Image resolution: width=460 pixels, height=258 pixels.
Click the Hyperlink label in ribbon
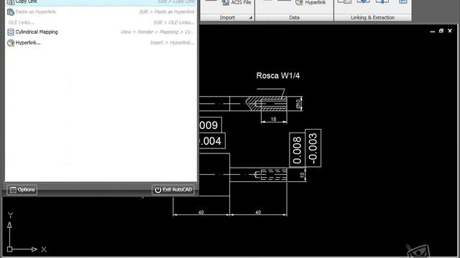click(315, 3)
